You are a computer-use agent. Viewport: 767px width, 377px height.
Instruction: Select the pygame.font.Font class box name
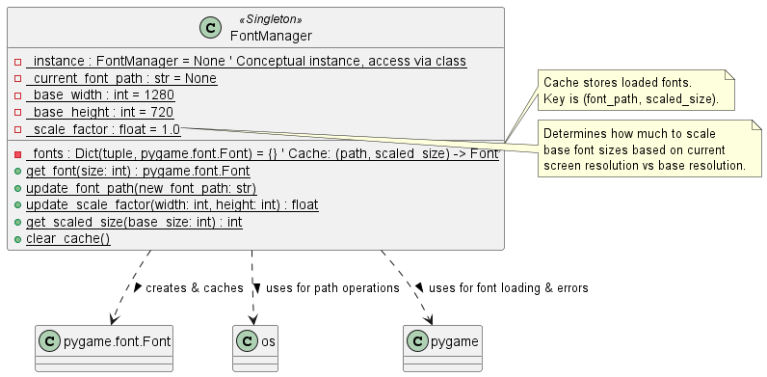point(117,341)
